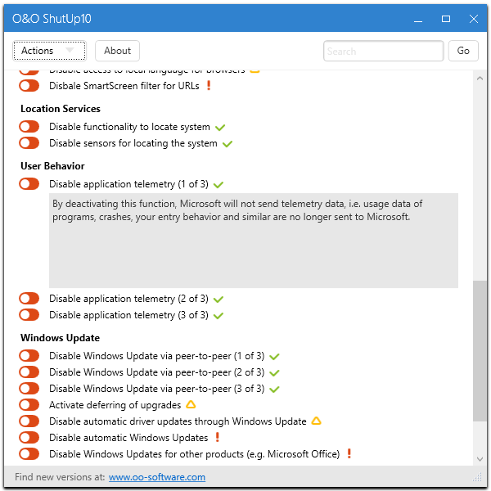The image size is (491, 491).
Task: Click yellow triangle next to automatic driver updates
Action: pyautogui.click(x=316, y=421)
